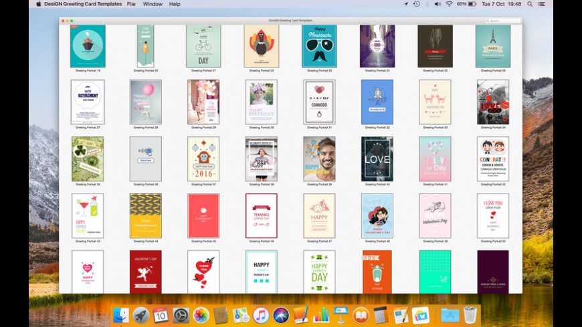Open the File menu

[131, 4]
